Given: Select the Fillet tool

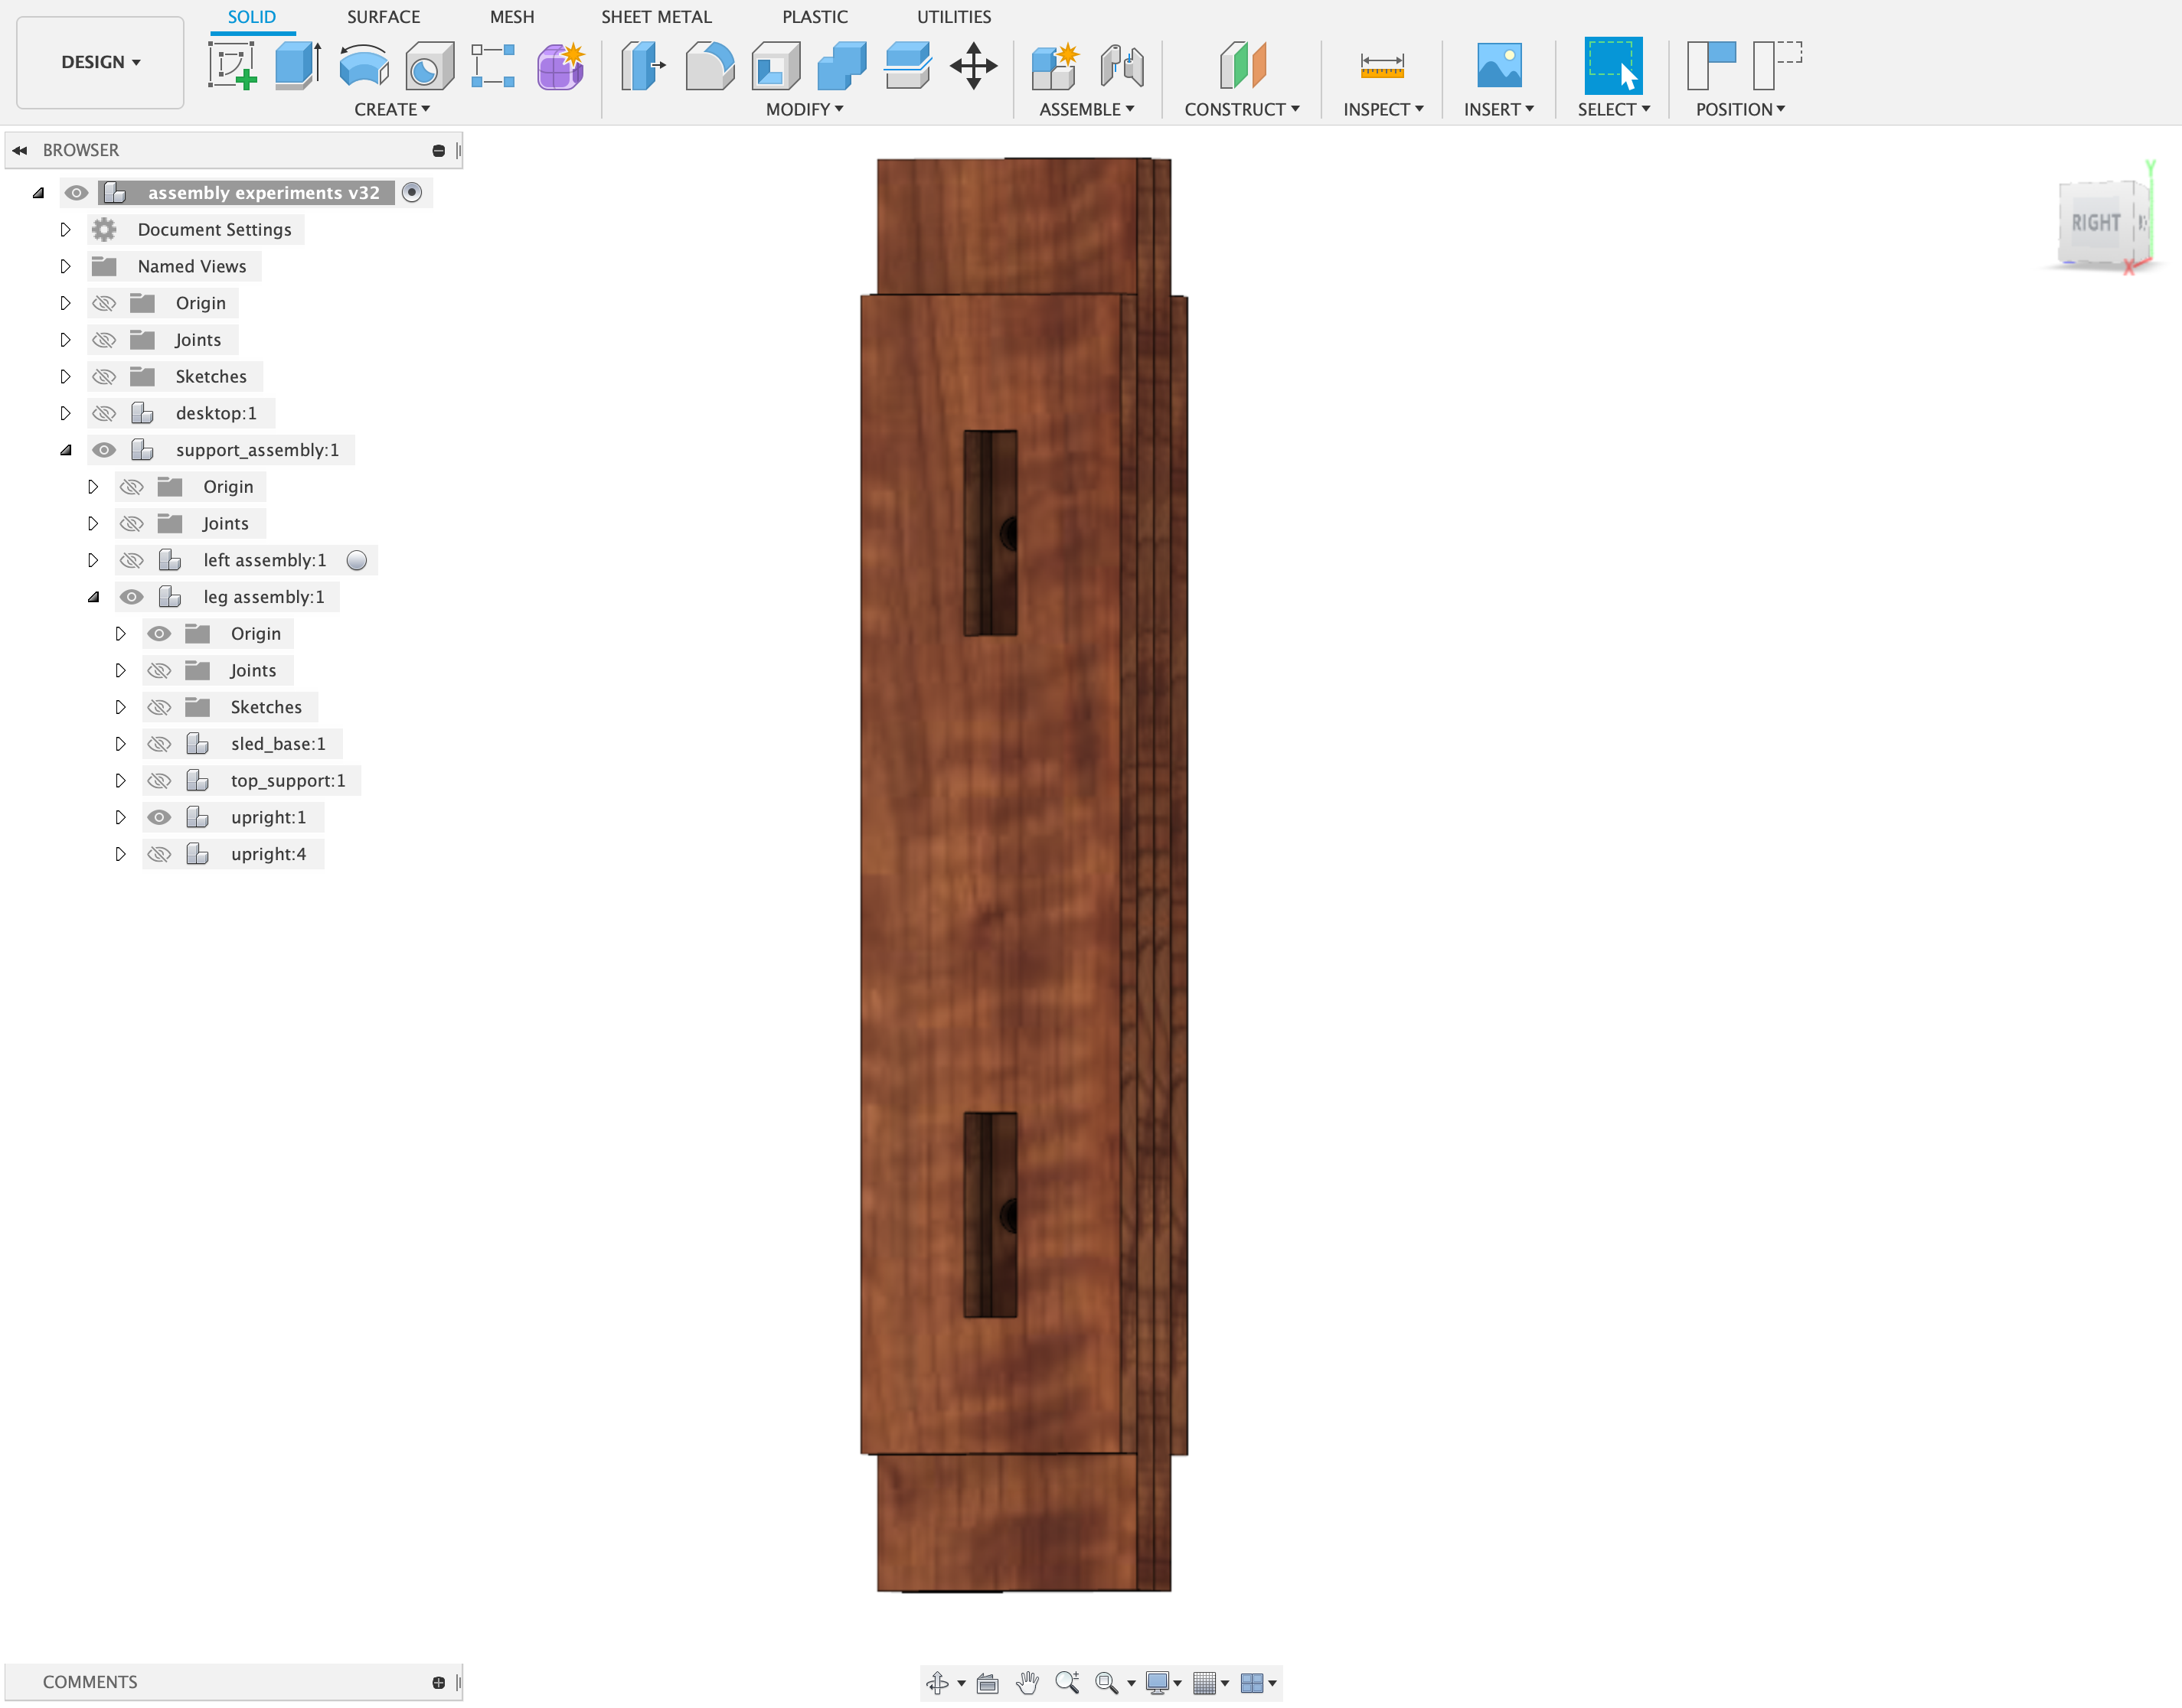Looking at the screenshot, I should click(x=709, y=67).
